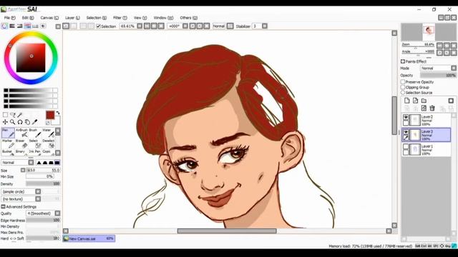Select the Layer2 row

pyautogui.click(x=427, y=120)
